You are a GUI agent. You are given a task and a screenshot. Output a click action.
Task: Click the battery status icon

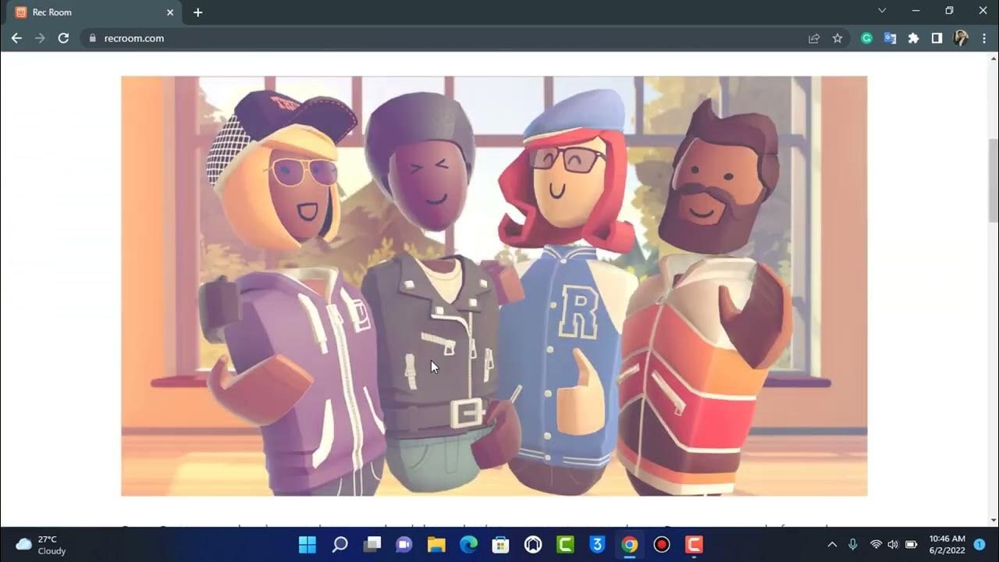click(911, 544)
